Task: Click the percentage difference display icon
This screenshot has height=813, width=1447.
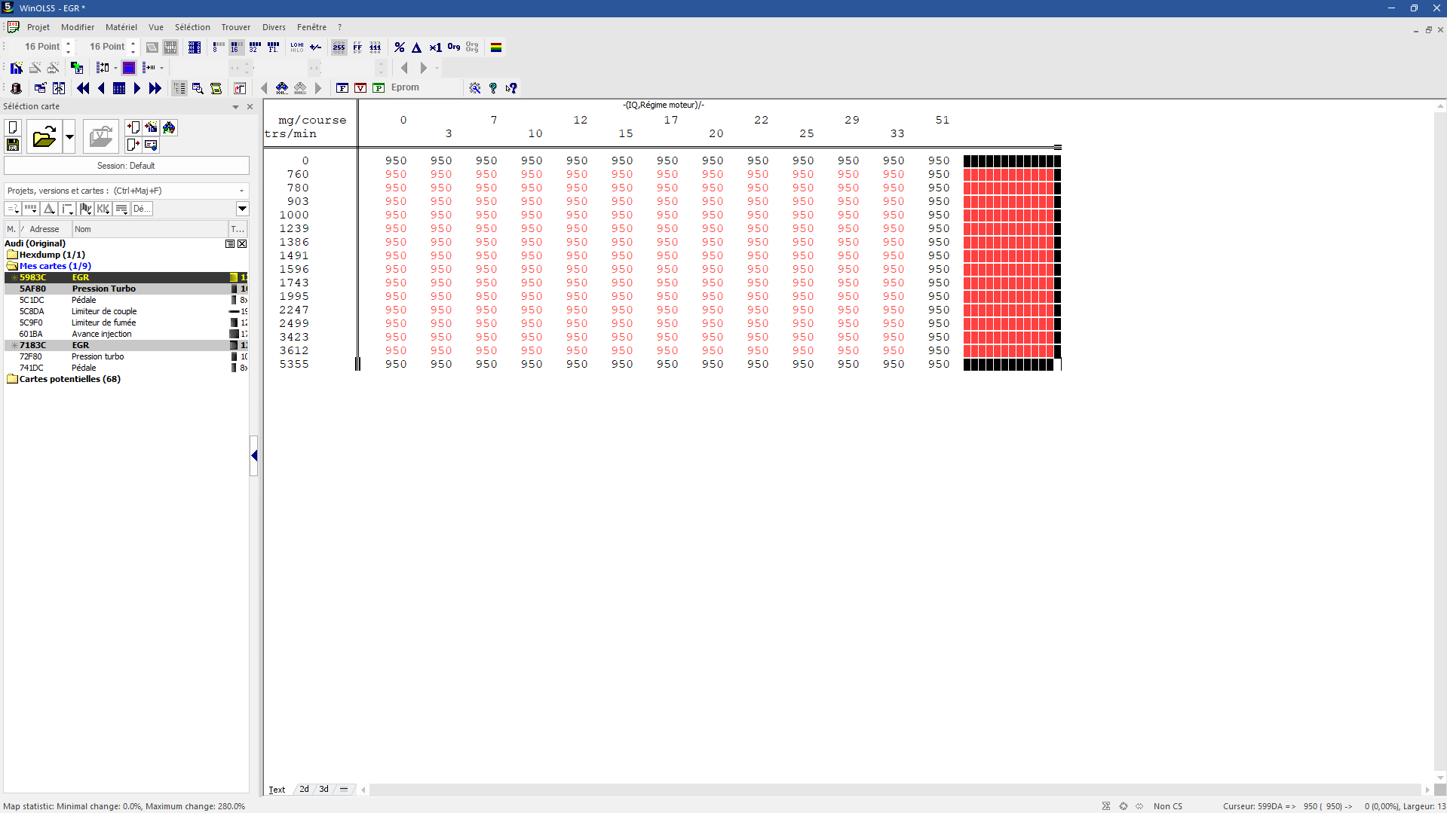Action: point(400,47)
